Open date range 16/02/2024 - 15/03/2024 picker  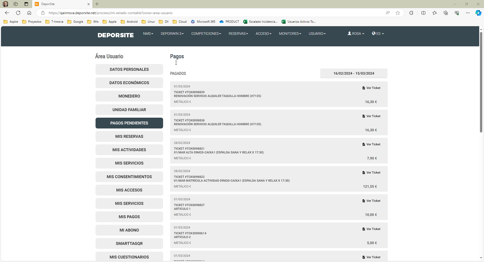(354, 73)
